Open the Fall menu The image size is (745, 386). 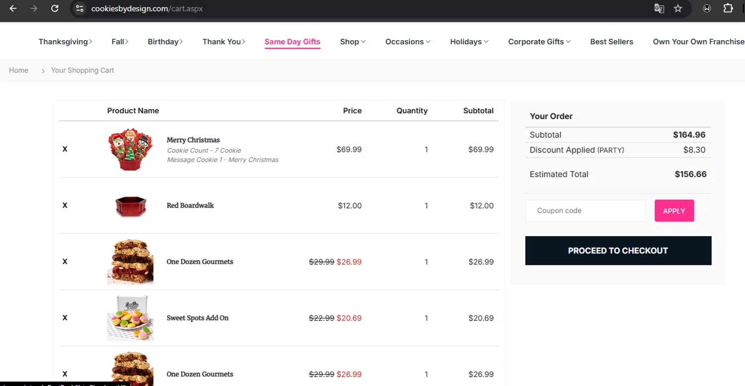120,42
